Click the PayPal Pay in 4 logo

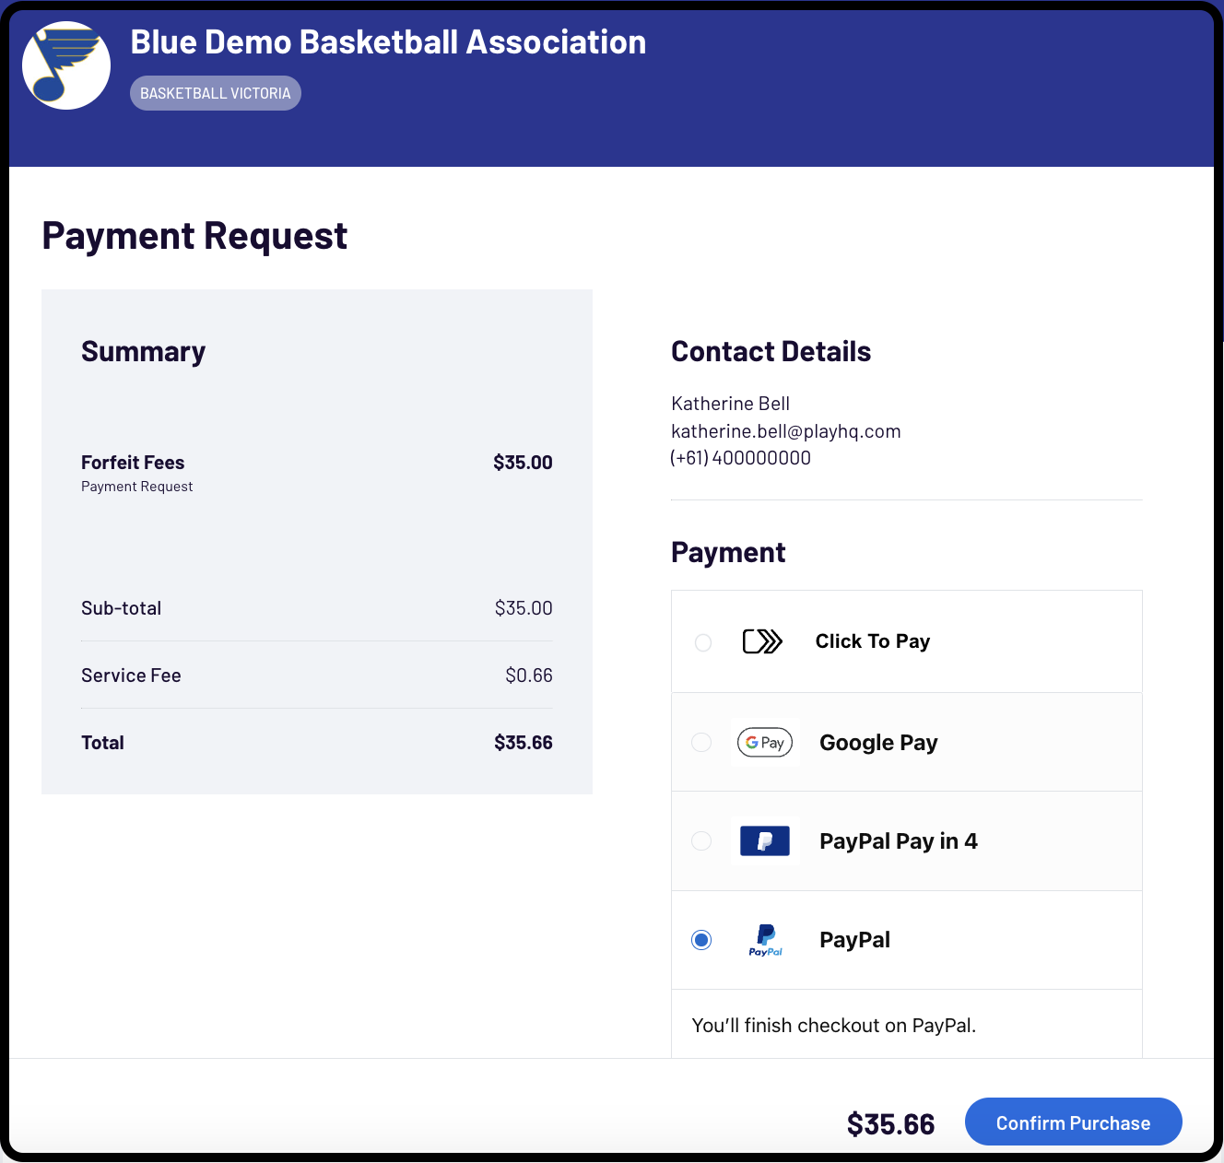765,840
